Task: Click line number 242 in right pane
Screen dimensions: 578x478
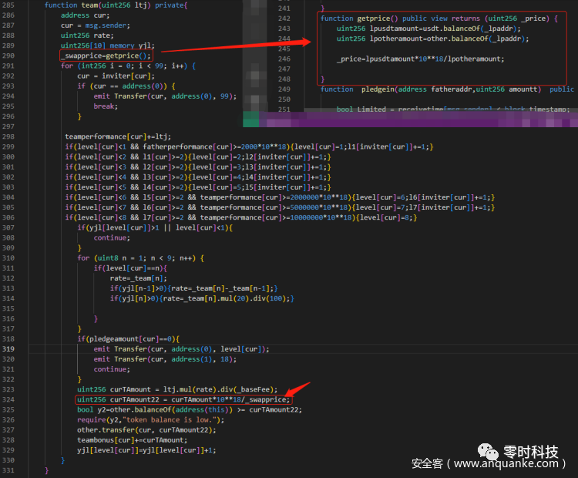Action: click(284, 18)
